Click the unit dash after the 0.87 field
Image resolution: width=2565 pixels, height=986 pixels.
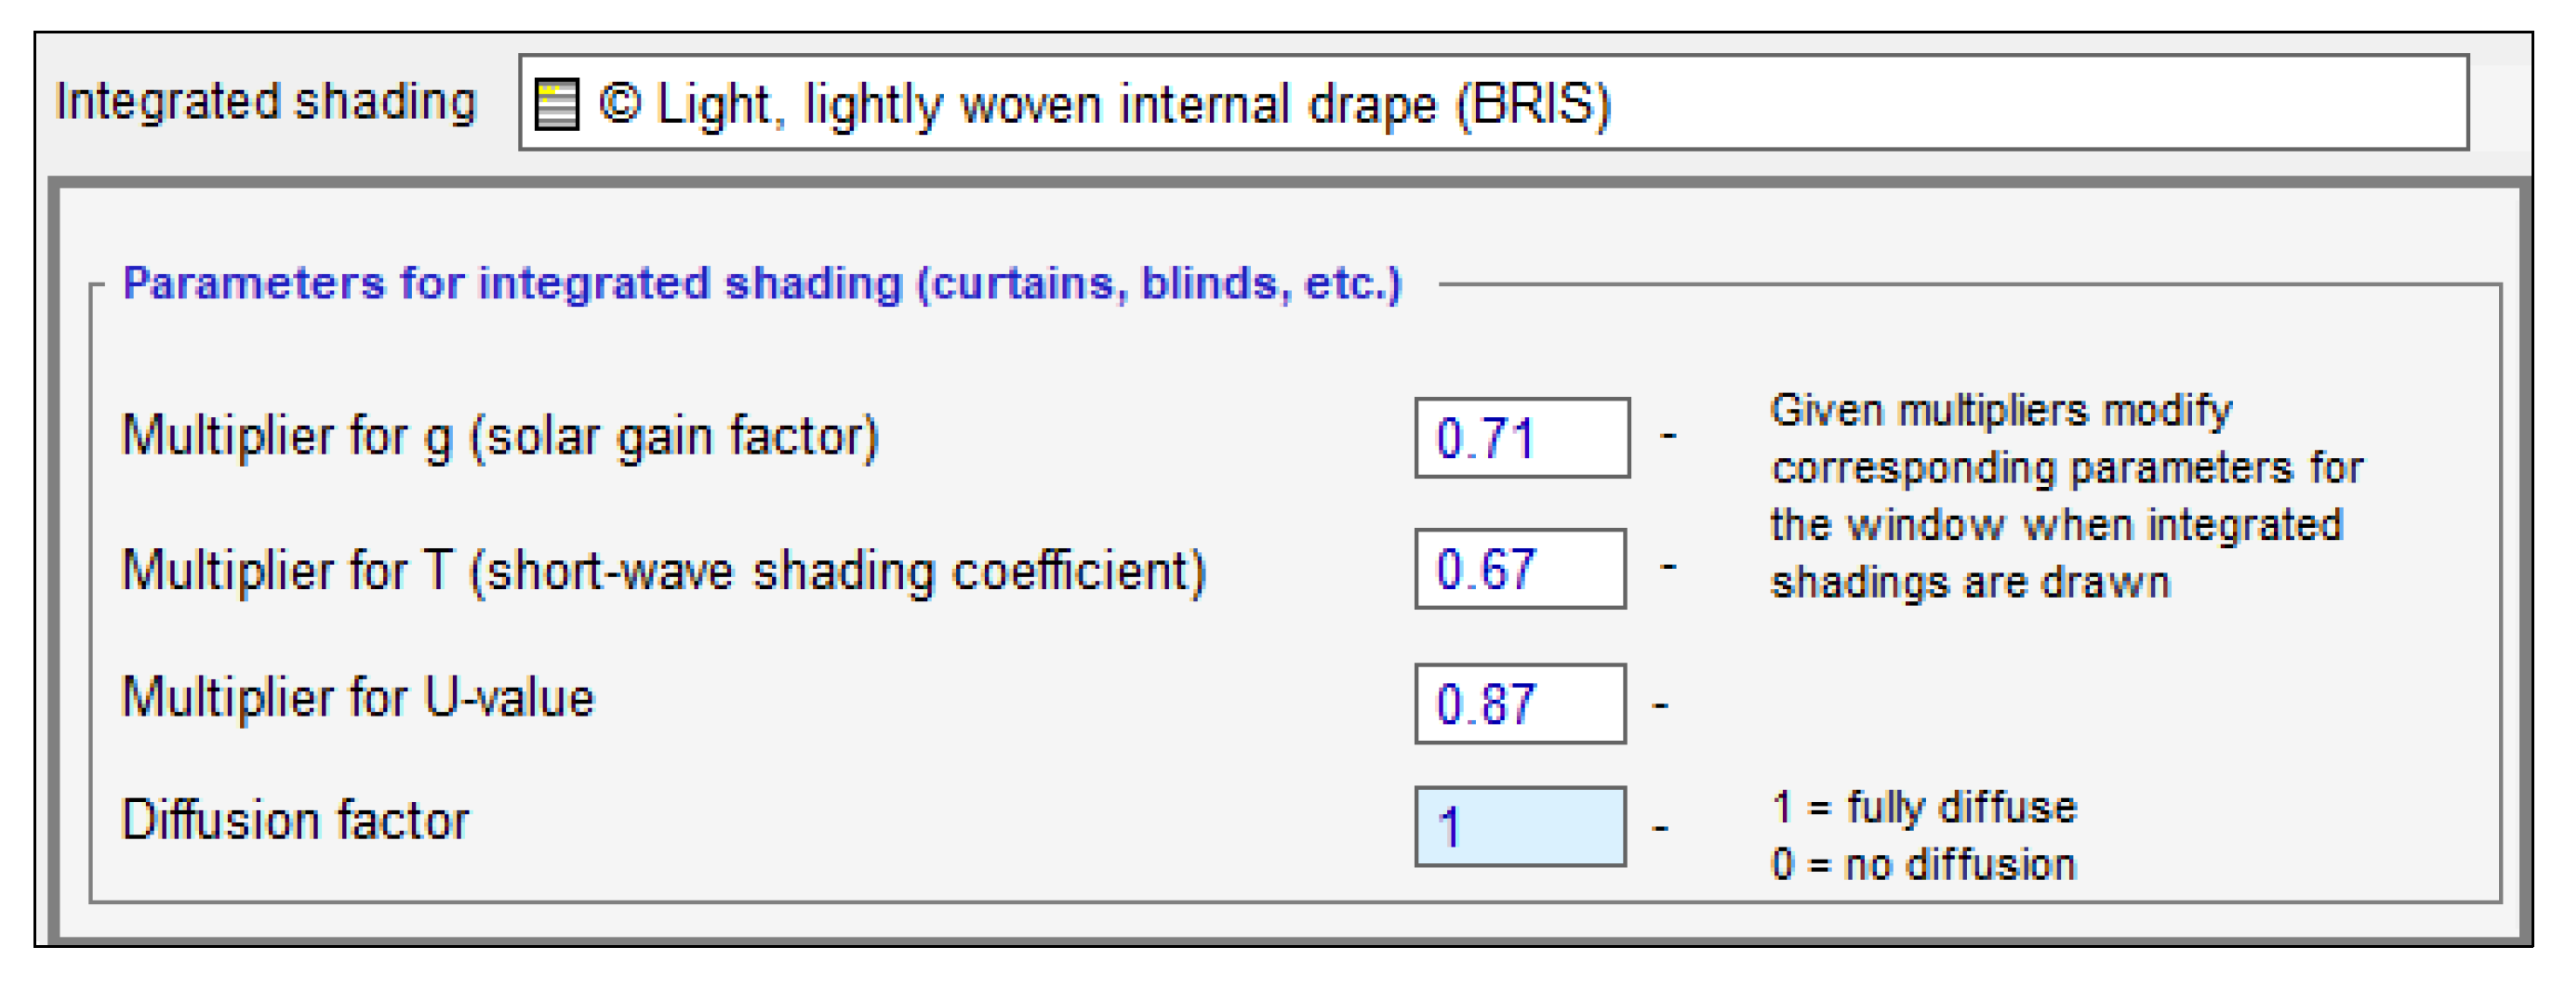(1660, 705)
